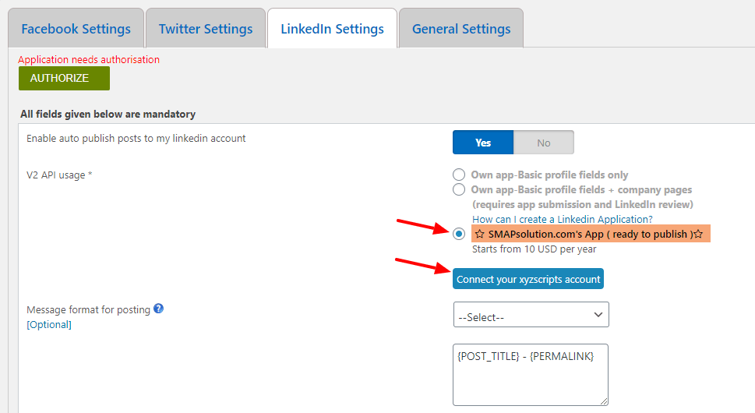Open the Facebook Settings tab
This screenshot has height=413, width=755.
pos(76,28)
